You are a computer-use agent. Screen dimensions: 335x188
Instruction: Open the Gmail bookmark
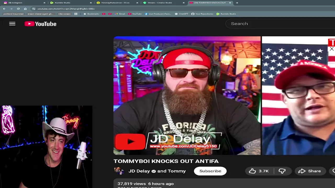coord(120,14)
